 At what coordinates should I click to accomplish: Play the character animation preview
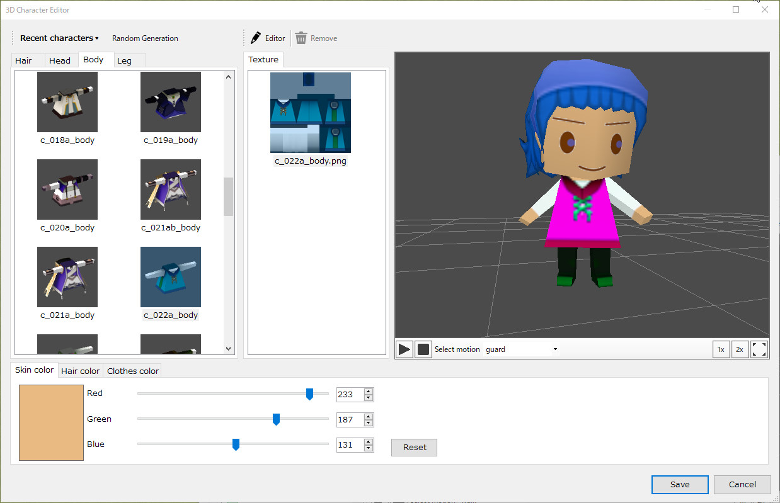(x=404, y=349)
